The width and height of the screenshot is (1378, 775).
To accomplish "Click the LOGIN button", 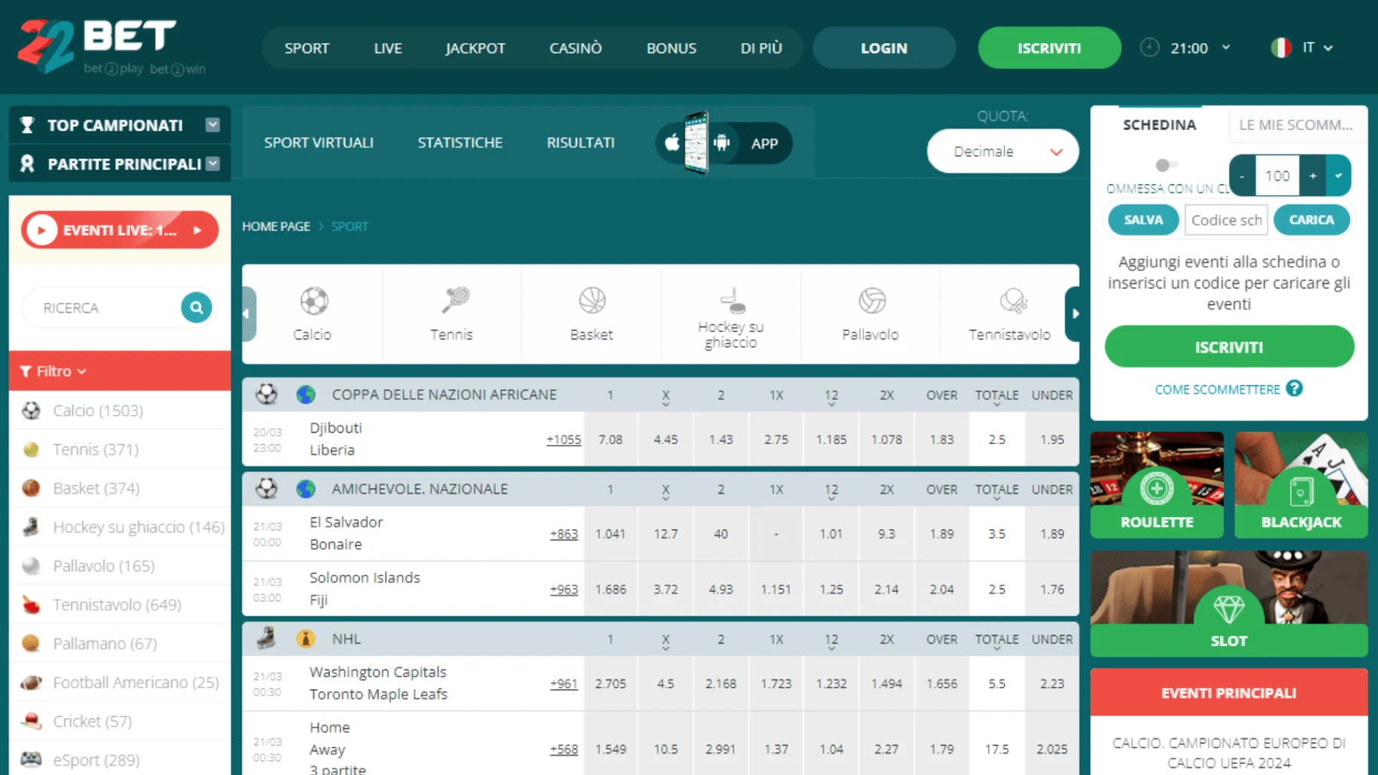I will coord(883,48).
